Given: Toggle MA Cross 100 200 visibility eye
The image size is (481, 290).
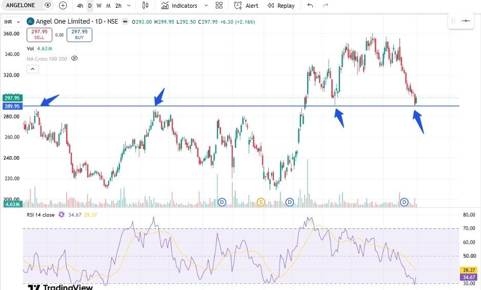Looking at the screenshot, I should (x=74, y=59).
